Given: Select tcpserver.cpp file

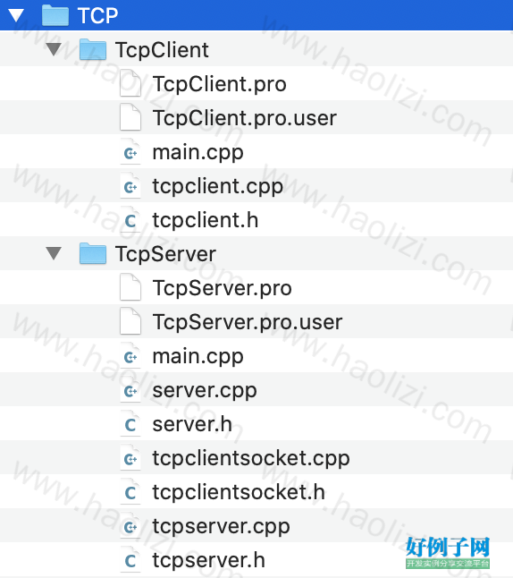Looking at the screenshot, I should coord(256,526).
